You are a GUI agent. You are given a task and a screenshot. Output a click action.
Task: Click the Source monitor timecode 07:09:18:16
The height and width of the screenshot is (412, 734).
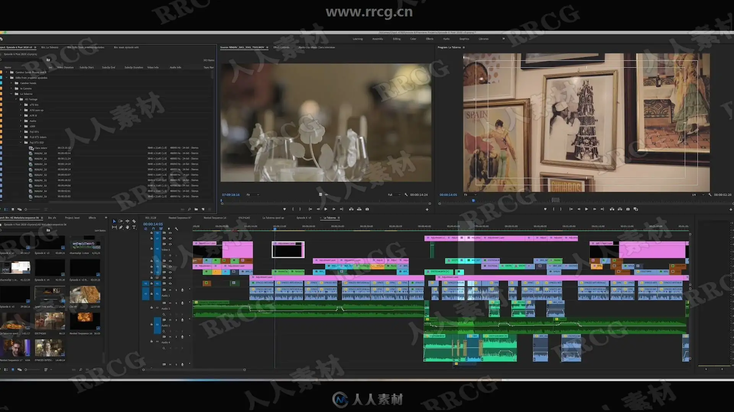tap(231, 195)
